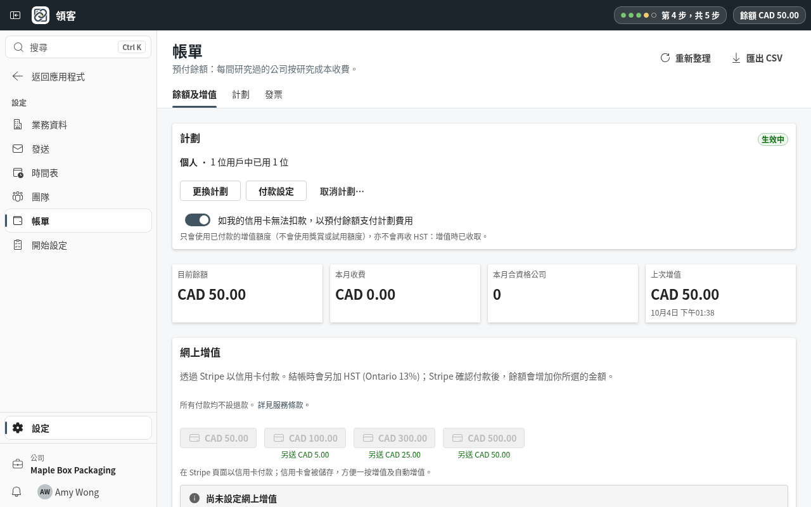The width and height of the screenshot is (811, 507).
Task: Toggle prepaid balance fallback for plan fees
Action: [x=198, y=220]
